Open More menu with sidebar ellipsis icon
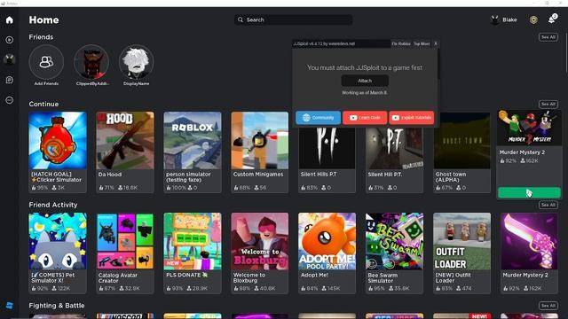568x319 pixels. pos(10,100)
